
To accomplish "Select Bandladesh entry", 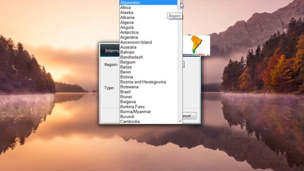I will pyautogui.click(x=148, y=57).
